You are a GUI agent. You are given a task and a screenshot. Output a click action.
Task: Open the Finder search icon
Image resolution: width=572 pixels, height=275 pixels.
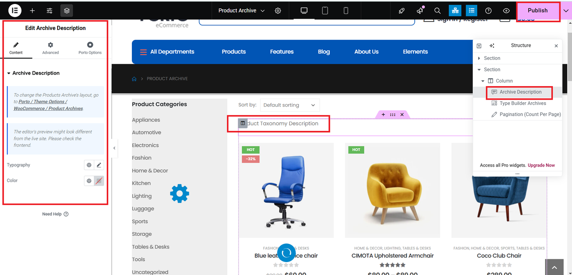(x=437, y=11)
